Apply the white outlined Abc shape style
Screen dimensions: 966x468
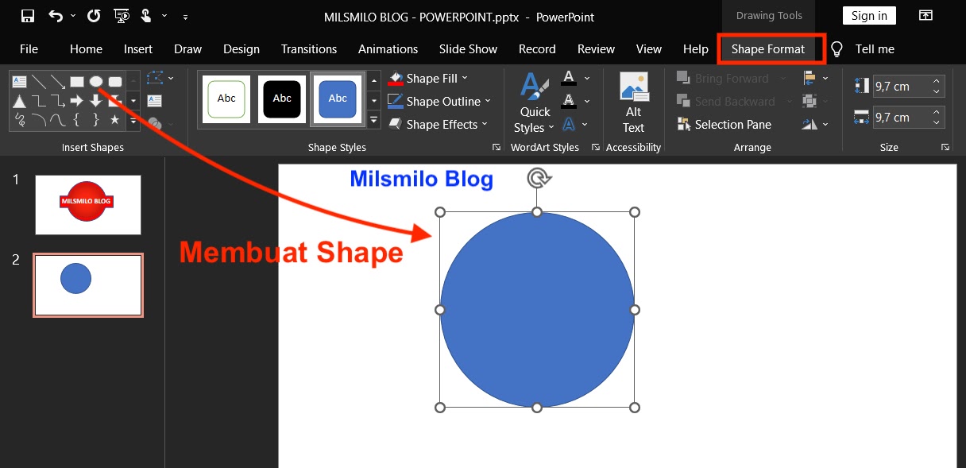tap(226, 99)
